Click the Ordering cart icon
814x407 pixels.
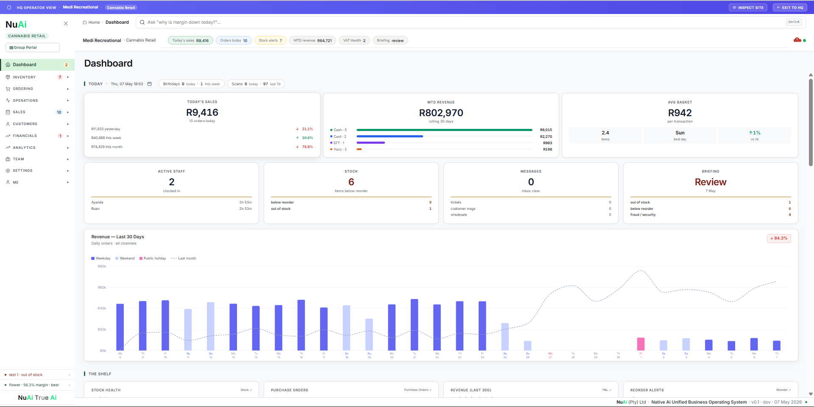click(8, 89)
